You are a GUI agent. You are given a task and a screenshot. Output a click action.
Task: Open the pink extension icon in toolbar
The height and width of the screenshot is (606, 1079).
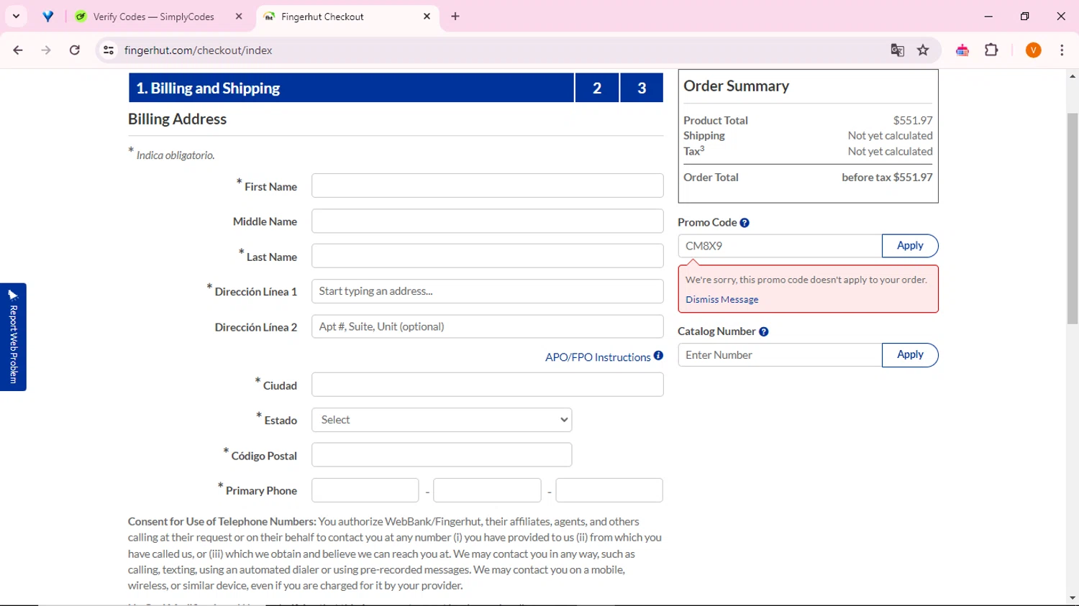(x=962, y=50)
